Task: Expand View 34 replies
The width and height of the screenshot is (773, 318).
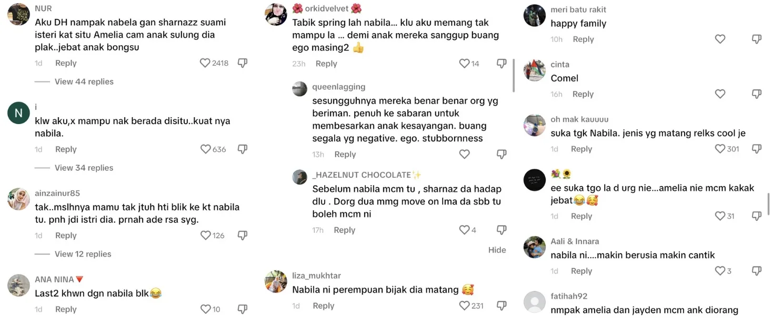Action: tap(84, 168)
